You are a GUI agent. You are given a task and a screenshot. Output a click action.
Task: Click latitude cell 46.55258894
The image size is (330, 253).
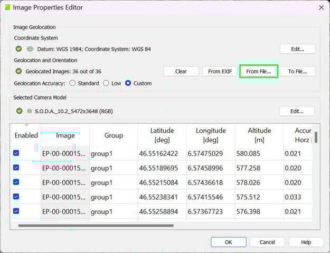click(x=162, y=211)
